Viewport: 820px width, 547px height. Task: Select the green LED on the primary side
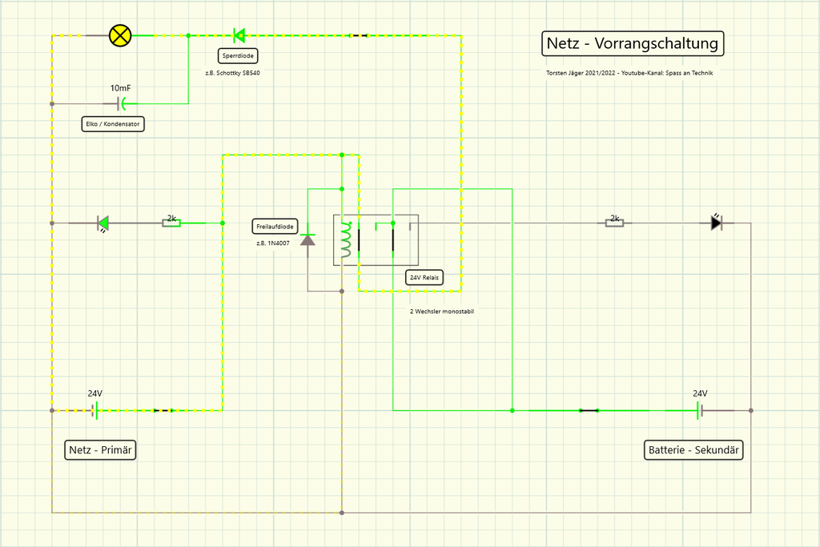point(103,223)
